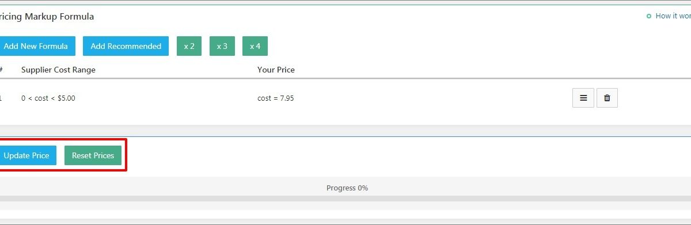691x225 pixels.
Task: Open the How it works link
Action: click(x=673, y=16)
